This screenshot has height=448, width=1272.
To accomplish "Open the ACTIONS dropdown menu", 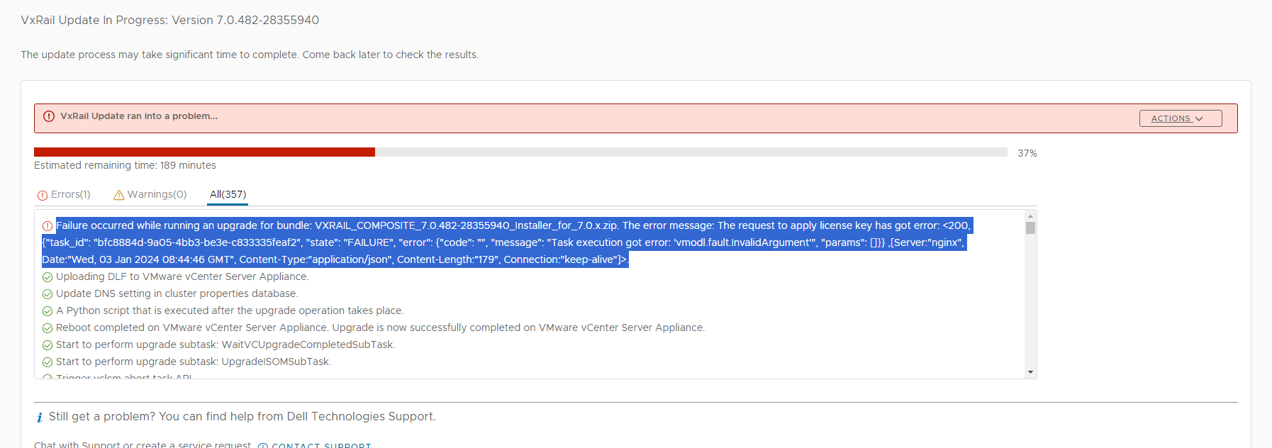I will (x=1181, y=118).
